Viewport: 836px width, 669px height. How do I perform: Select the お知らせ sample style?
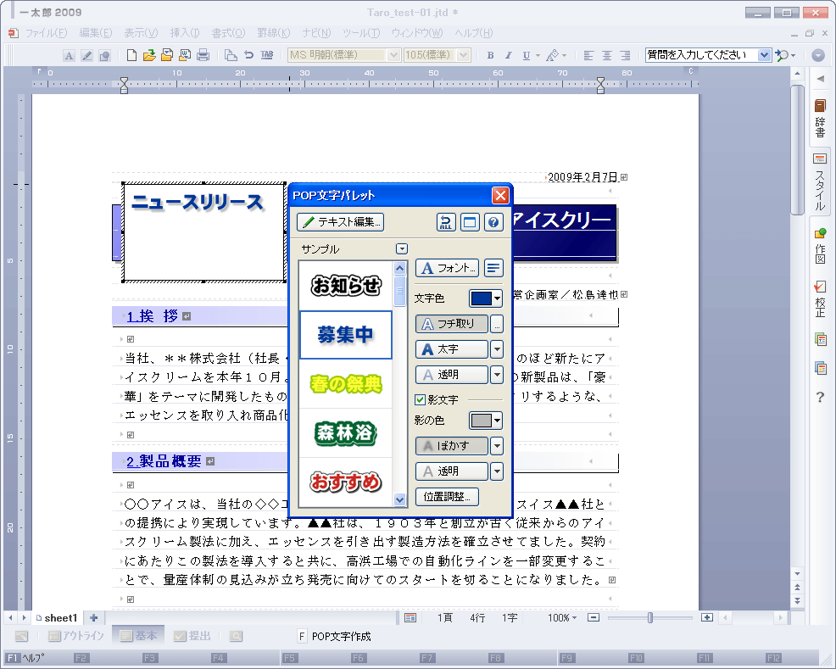pyautogui.click(x=346, y=285)
